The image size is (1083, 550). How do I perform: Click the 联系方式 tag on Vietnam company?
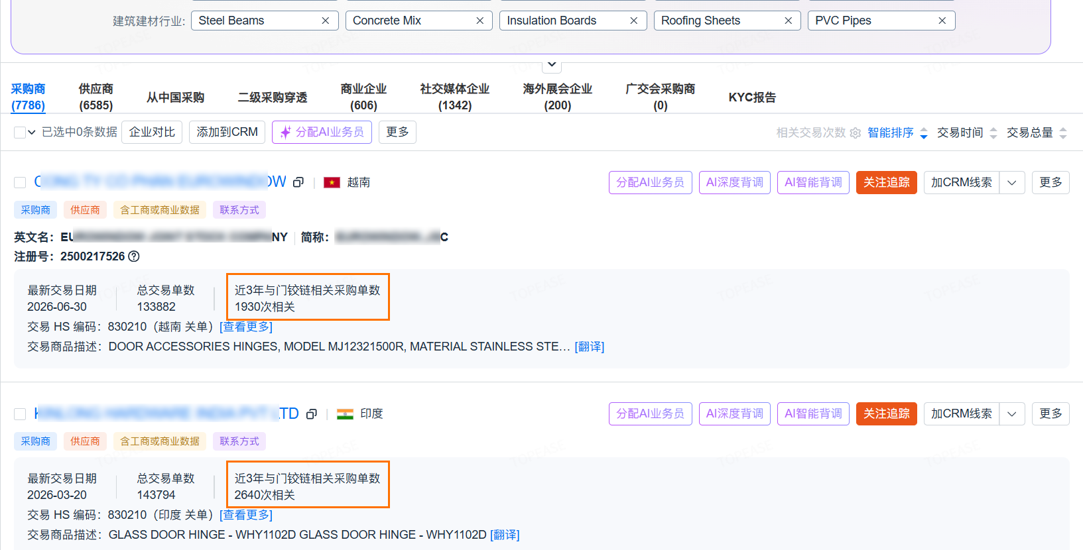[239, 210]
